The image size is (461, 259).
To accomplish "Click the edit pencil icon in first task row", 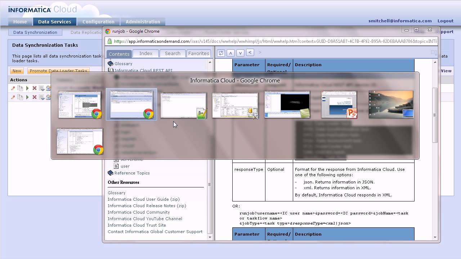I will pos(13,88).
